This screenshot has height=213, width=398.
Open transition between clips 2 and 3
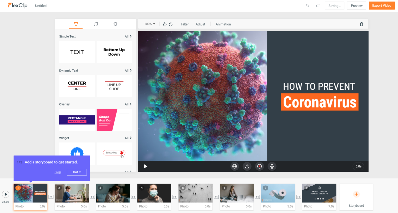coord(92,197)
